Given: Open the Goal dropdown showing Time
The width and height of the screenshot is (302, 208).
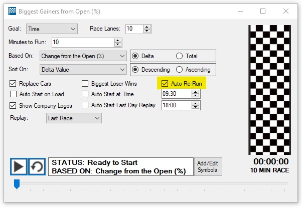Looking at the screenshot, I should 52,29.
